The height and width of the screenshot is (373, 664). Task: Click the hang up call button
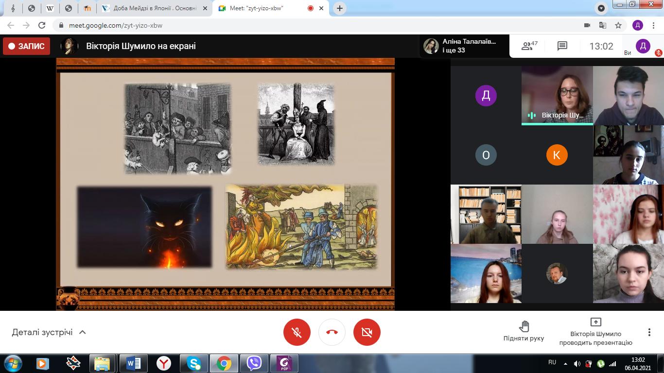(332, 332)
